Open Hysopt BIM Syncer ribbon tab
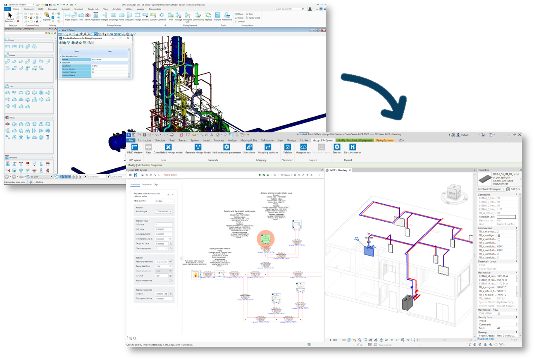The image size is (534, 359). 323,140
